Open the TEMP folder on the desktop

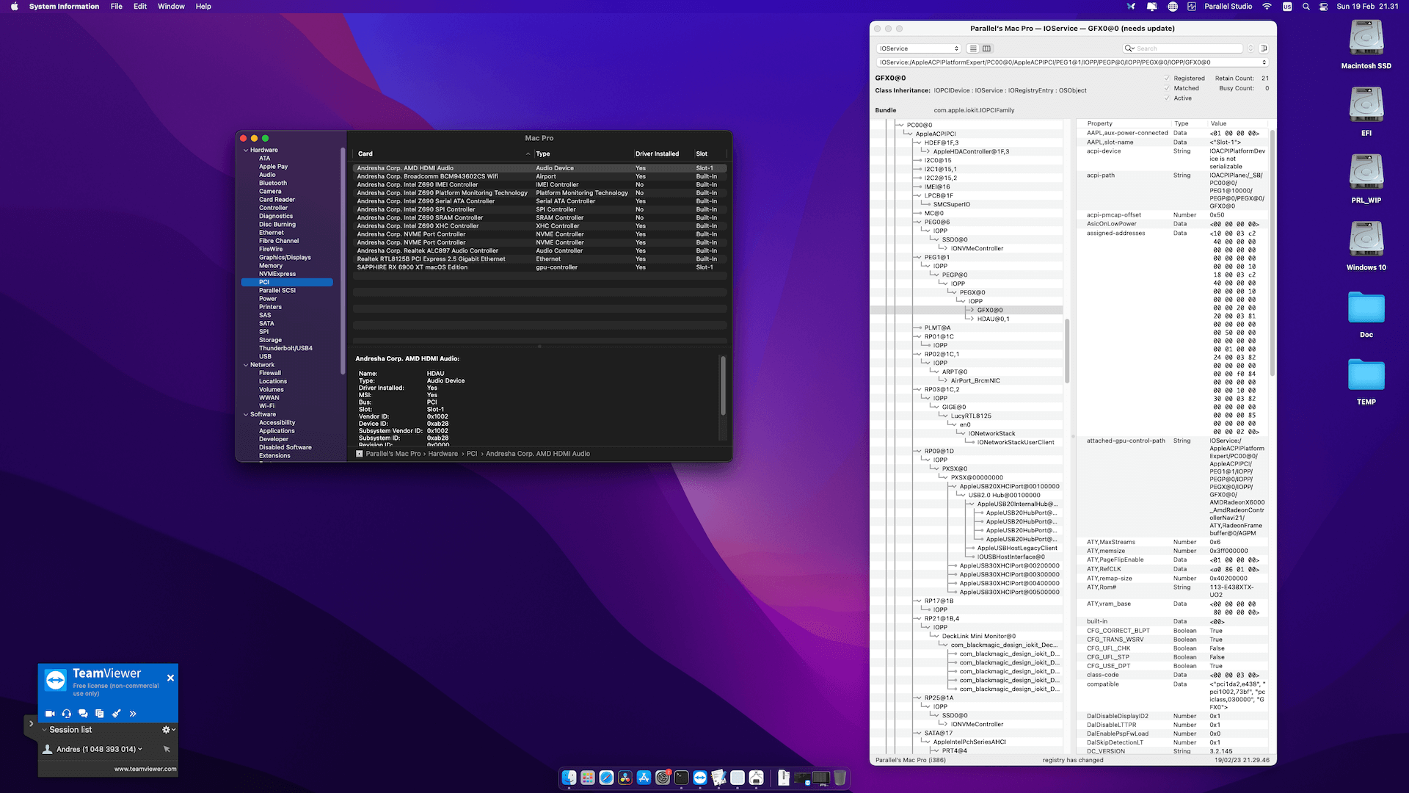click(x=1366, y=375)
